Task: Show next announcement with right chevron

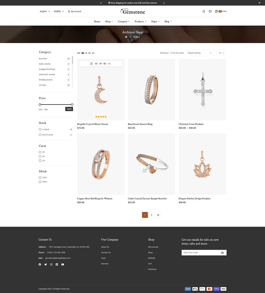Action: [x=164, y=3]
